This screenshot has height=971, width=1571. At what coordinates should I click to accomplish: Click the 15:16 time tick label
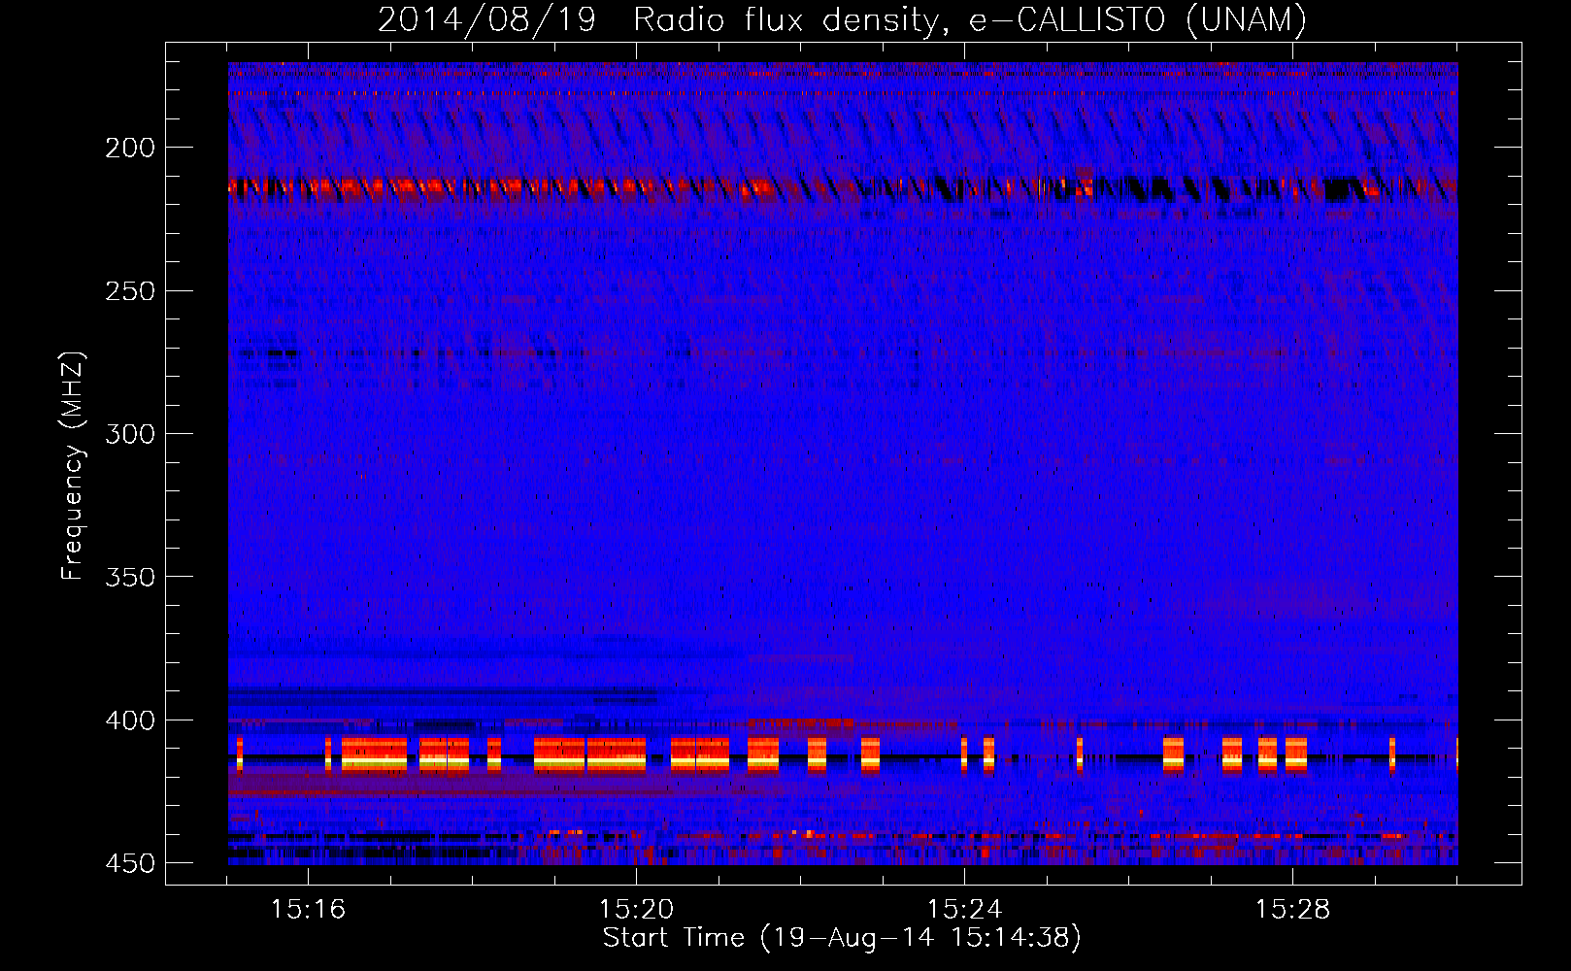(308, 910)
